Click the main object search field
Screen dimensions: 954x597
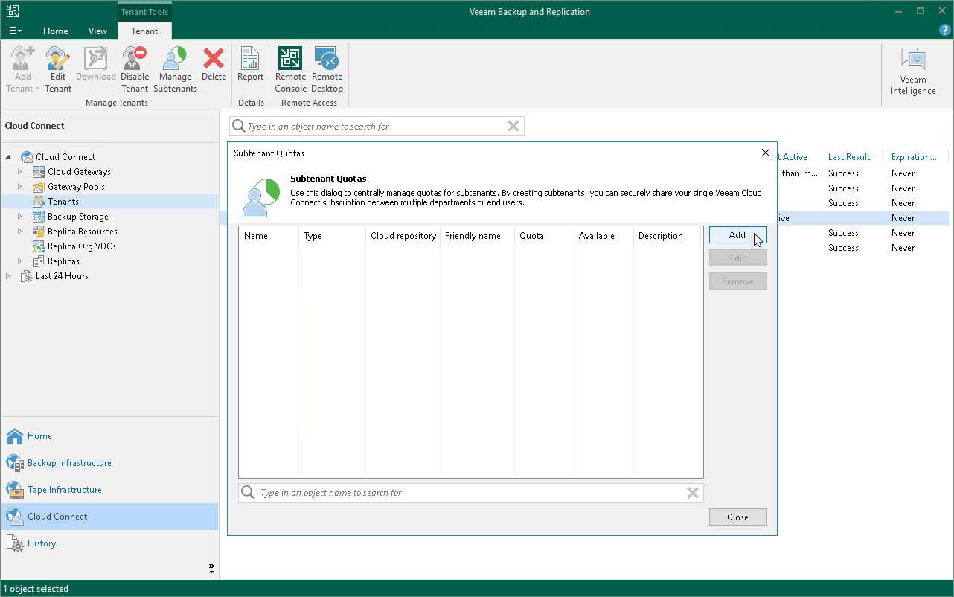(x=377, y=127)
